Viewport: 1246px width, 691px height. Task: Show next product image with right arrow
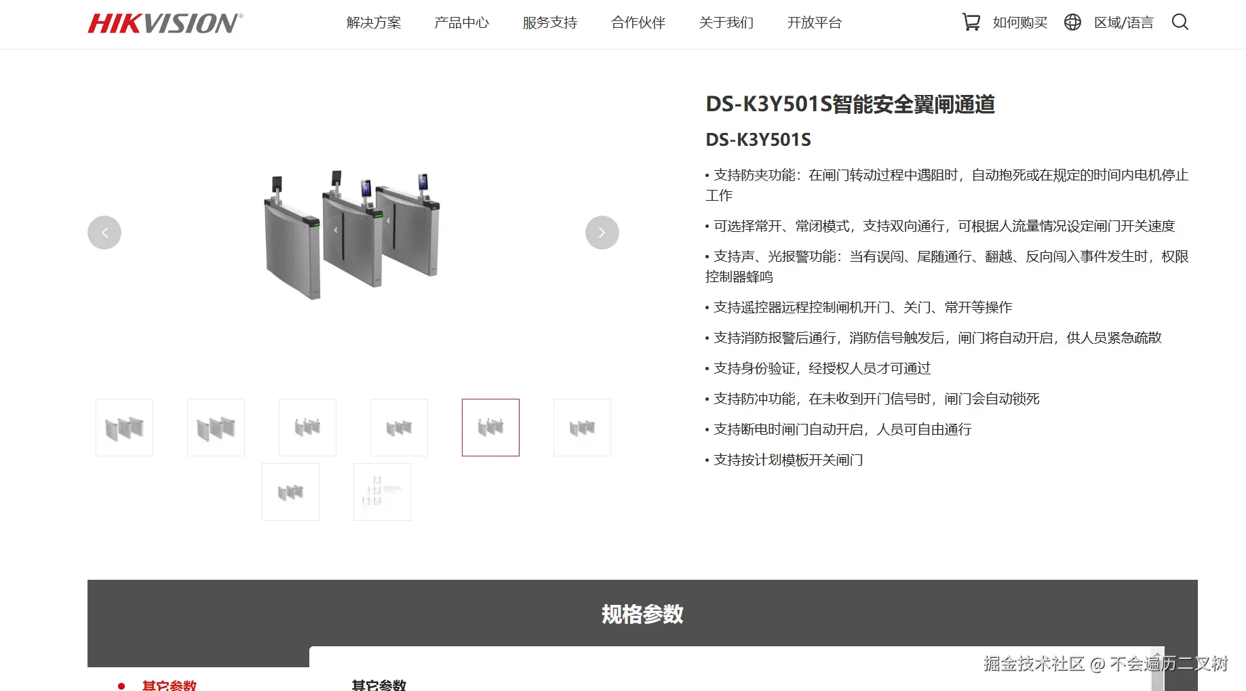click(602, 233)
